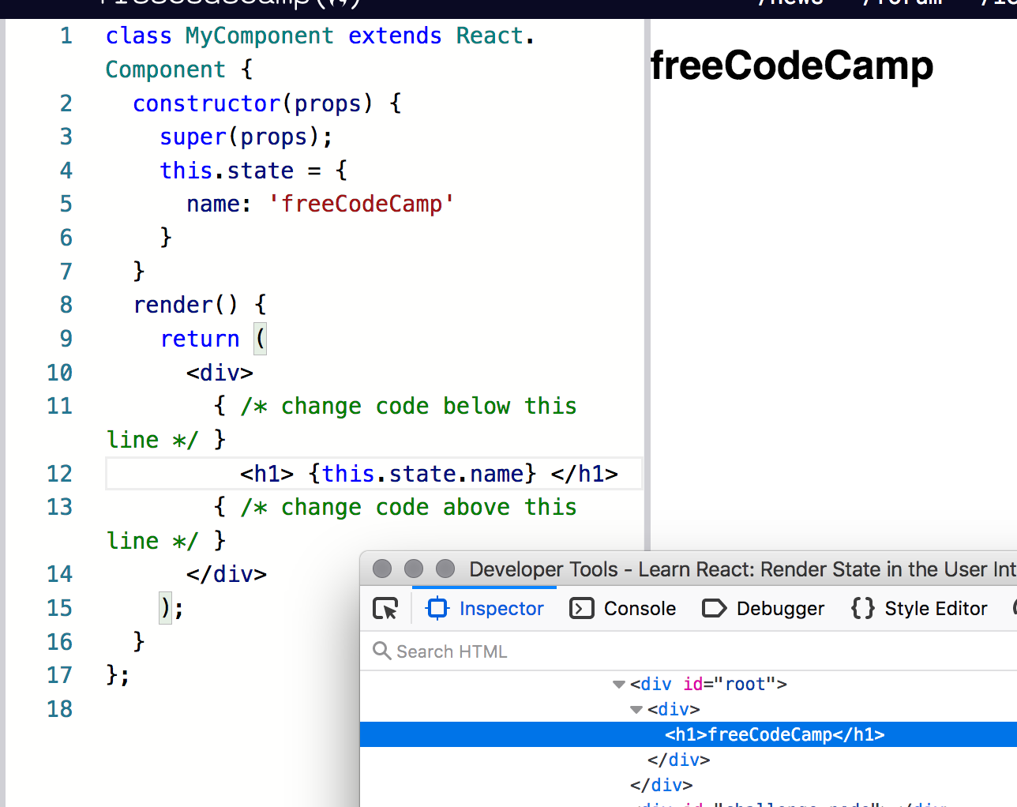Click line number 5 in the editor
Image resolution: width=1017 pixels, height=807 pixels.
tap(66, 203)
